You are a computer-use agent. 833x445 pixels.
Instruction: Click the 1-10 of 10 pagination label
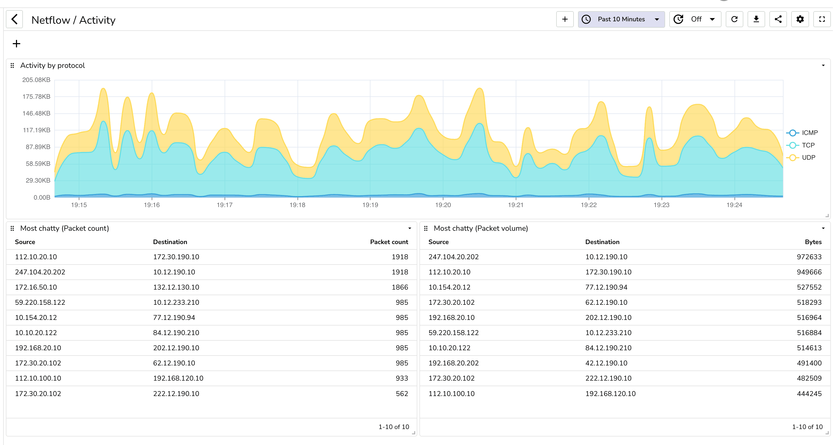pos(394,427)
